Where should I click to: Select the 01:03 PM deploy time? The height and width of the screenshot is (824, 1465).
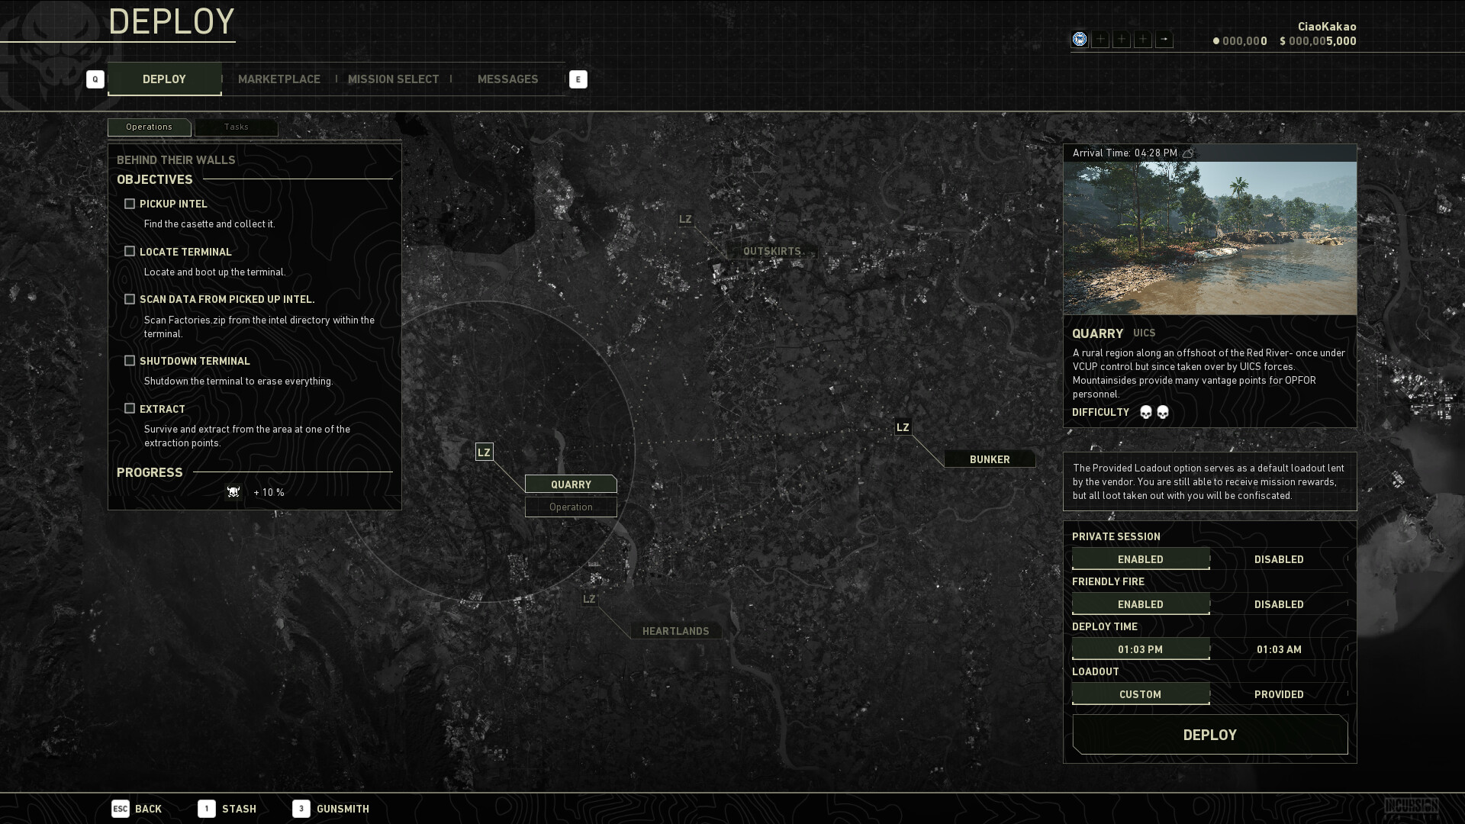pyautogui.click(x=1140, y=649)
